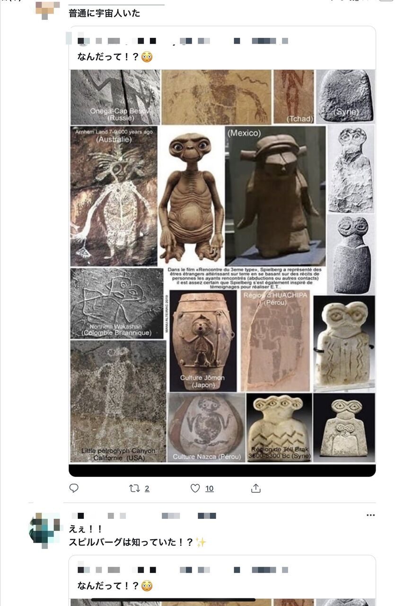Like the tweet with the heart icon

pyautogui.click(x=195, y=488)
